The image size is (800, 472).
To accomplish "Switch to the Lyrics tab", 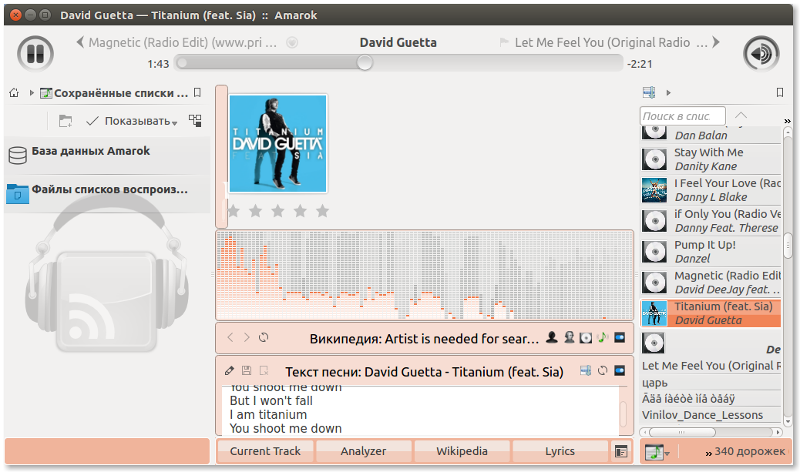I will tap(560, 451).
